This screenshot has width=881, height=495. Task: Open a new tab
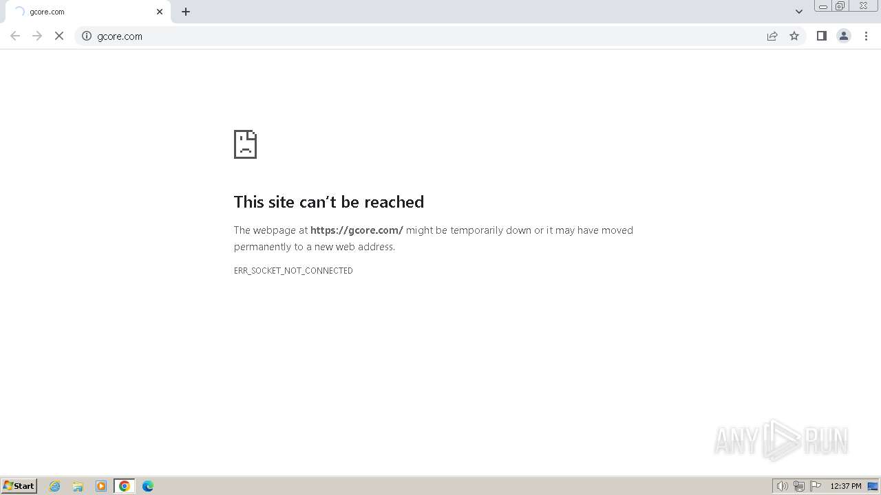click(x=186, y=12)
